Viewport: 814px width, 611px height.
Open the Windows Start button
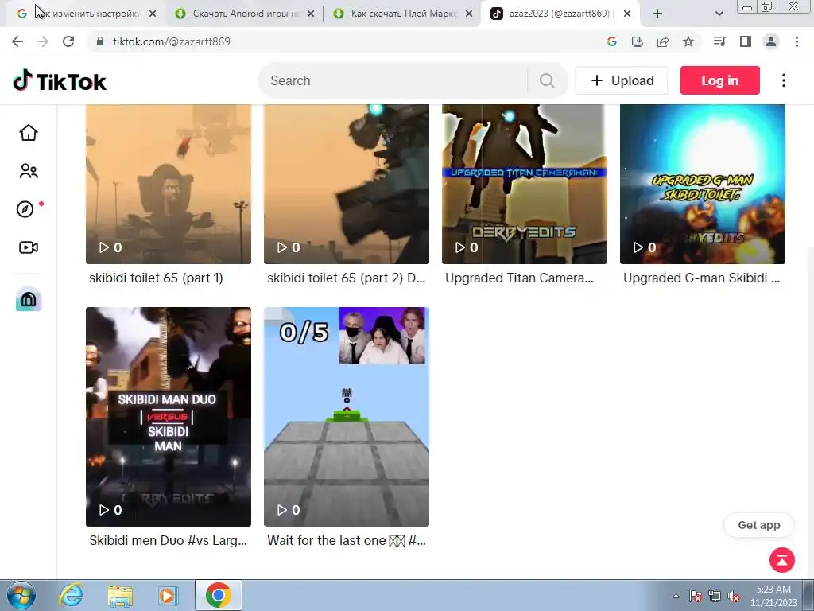pyautogui.click(x=21, y=595)
